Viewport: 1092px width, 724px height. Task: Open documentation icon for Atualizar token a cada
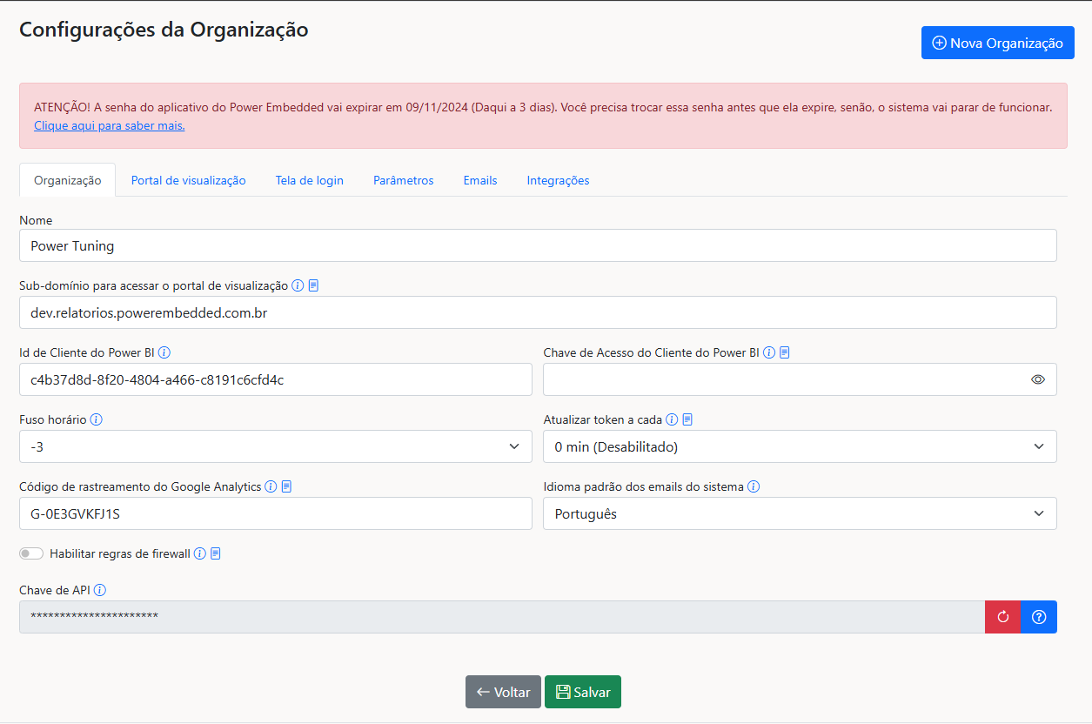(x=687, y=419)
